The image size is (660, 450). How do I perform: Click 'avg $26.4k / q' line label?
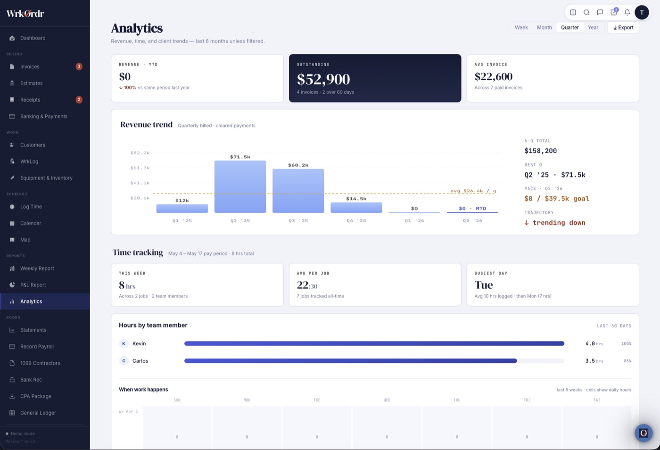tap(473, 191)
